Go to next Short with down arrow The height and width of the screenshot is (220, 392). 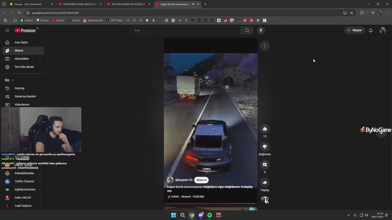[x=381, y=132]
